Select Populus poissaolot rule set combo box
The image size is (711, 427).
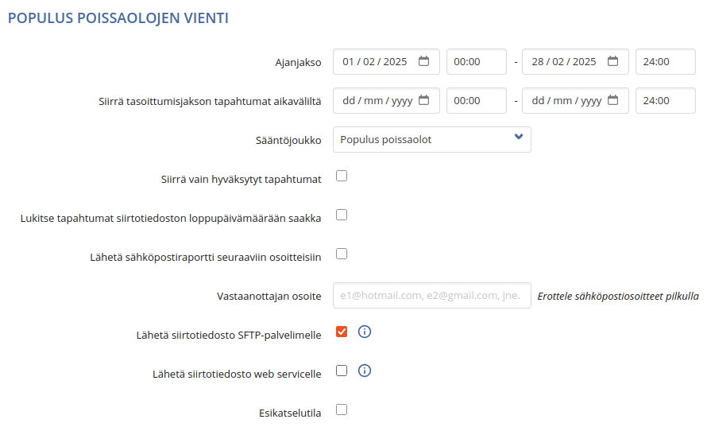tap(431, 139)
